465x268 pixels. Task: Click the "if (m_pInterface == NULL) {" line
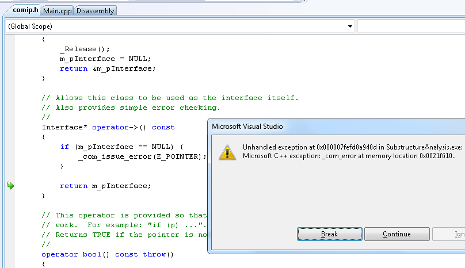tap(121, 147)
